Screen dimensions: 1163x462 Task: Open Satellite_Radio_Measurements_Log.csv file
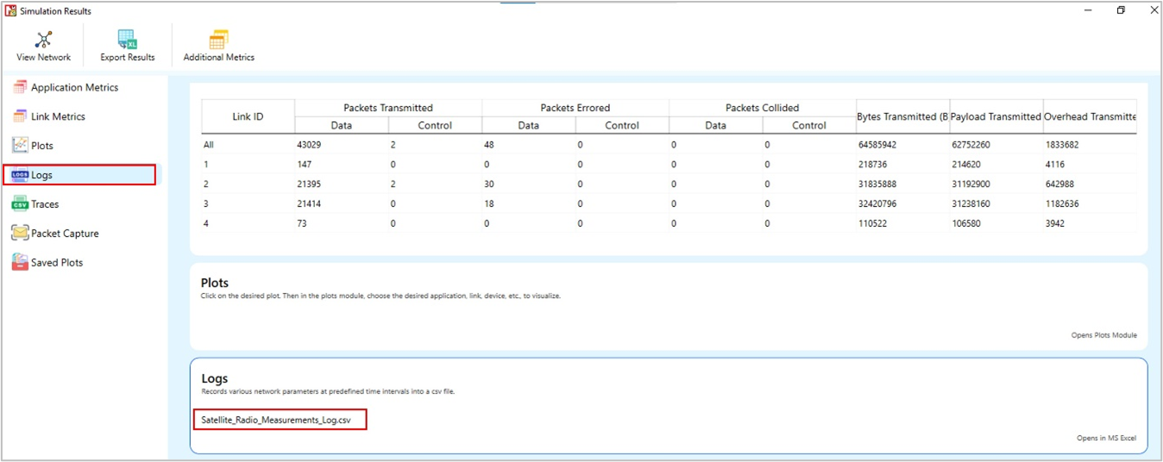click(x=278, y=420)
